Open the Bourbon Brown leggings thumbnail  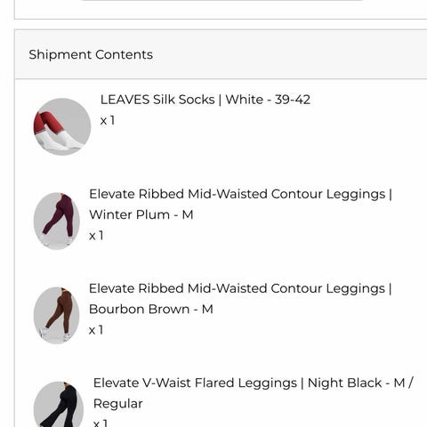[57, 315]
